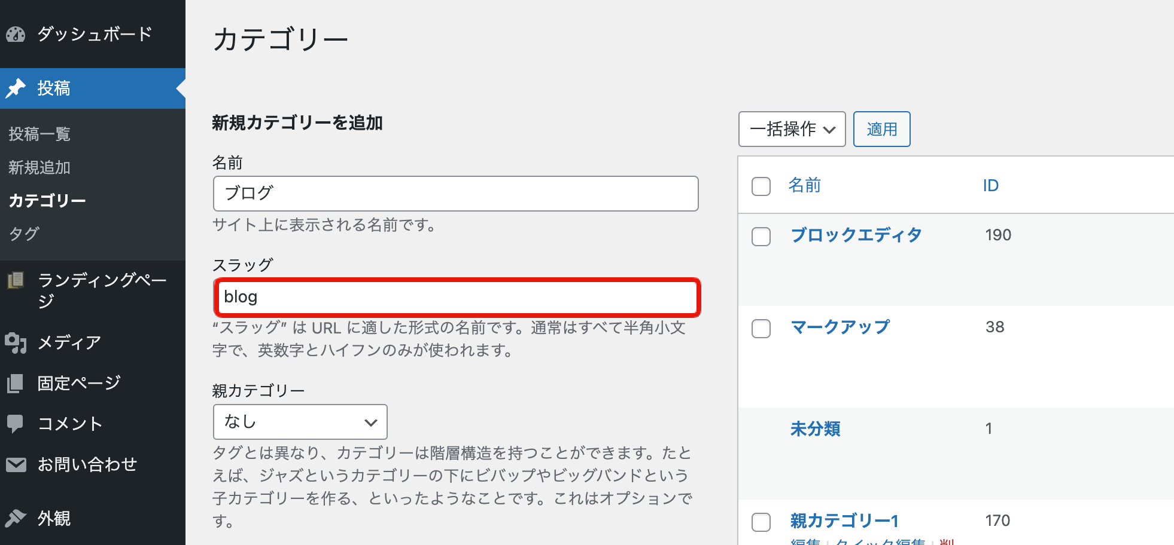The height and width of the screenshot is (545, 1174).
Task: Check the 親カテゴリー1 checkbox
Action: click(761, 522)
